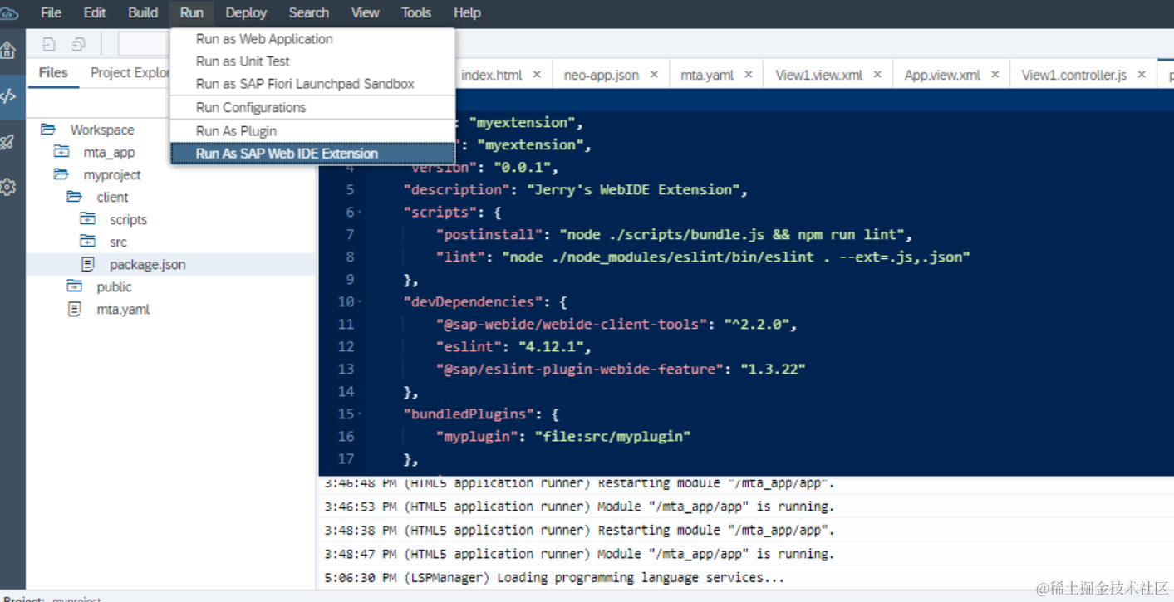
Task: Collapse the myproject folder
Action: [x=61, y=174]
